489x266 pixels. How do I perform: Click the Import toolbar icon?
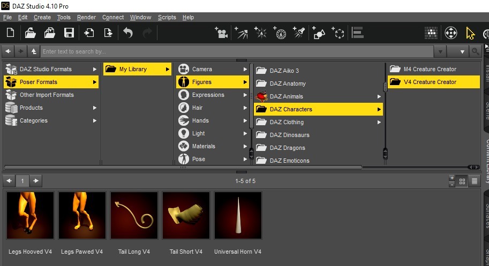(x=89, y=33)
